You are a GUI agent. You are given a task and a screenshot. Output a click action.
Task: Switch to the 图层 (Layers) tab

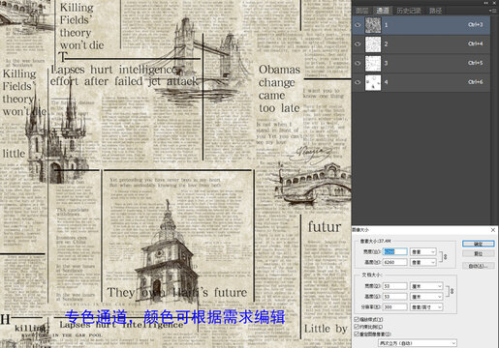[362, 11]
